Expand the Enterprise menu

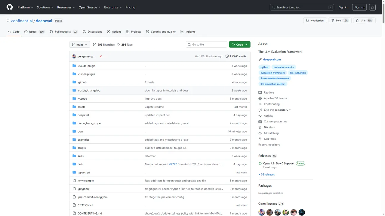(x=113, y=7)
